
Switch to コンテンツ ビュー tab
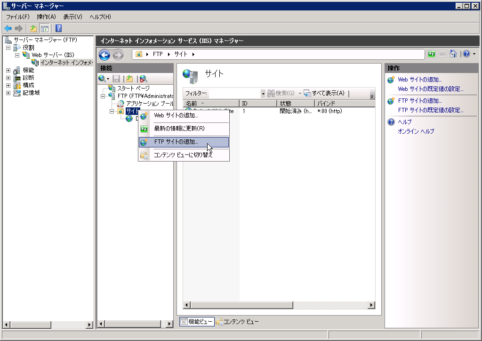point(237,322)
